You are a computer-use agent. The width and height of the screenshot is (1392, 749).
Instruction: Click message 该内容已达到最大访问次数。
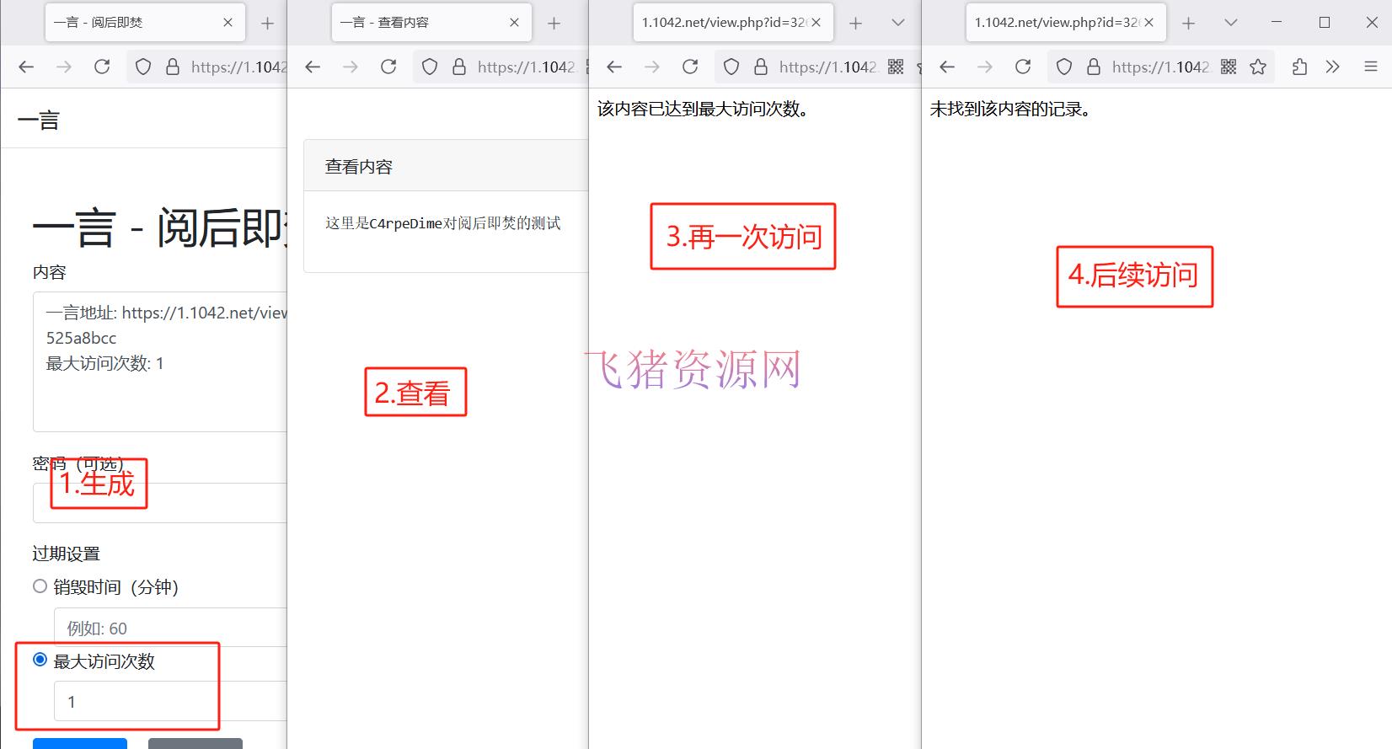pyautogui.click(x=704, y=109)
